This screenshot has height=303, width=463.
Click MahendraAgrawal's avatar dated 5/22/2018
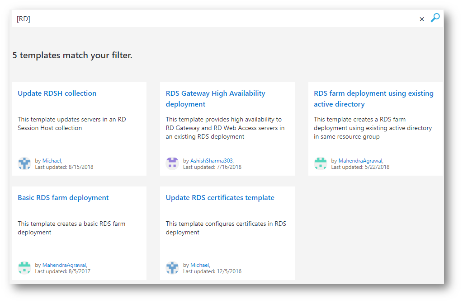(321, 163)
